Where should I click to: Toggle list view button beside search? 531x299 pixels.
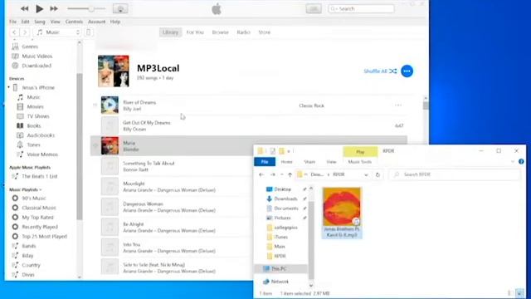point(314,9)
